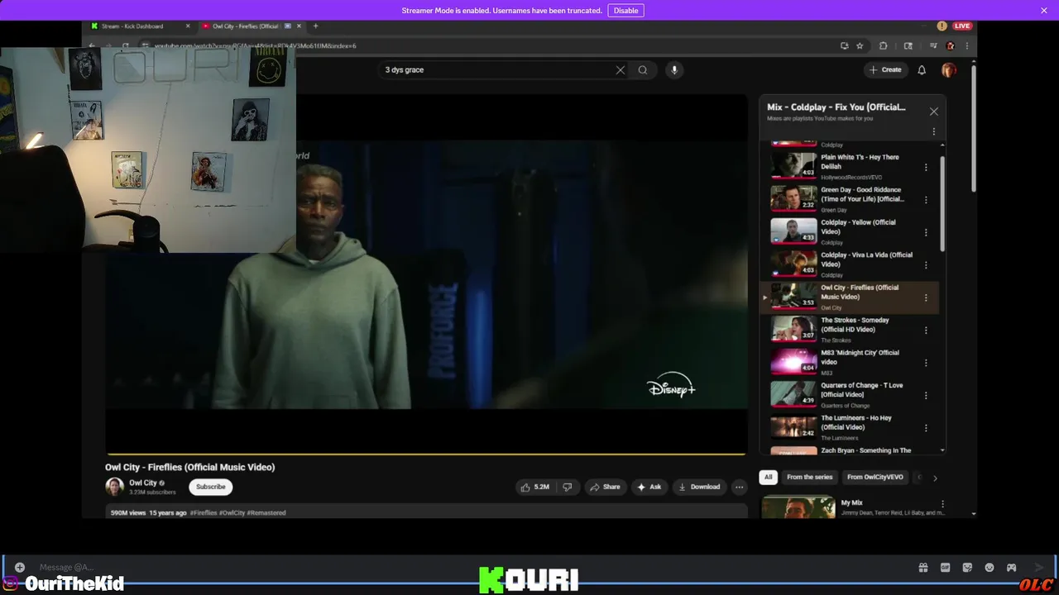The image size is (1059, 595).
Task: Open options for Quarters of Change entry
Action: pyautogui.click(x=926, y=395)
